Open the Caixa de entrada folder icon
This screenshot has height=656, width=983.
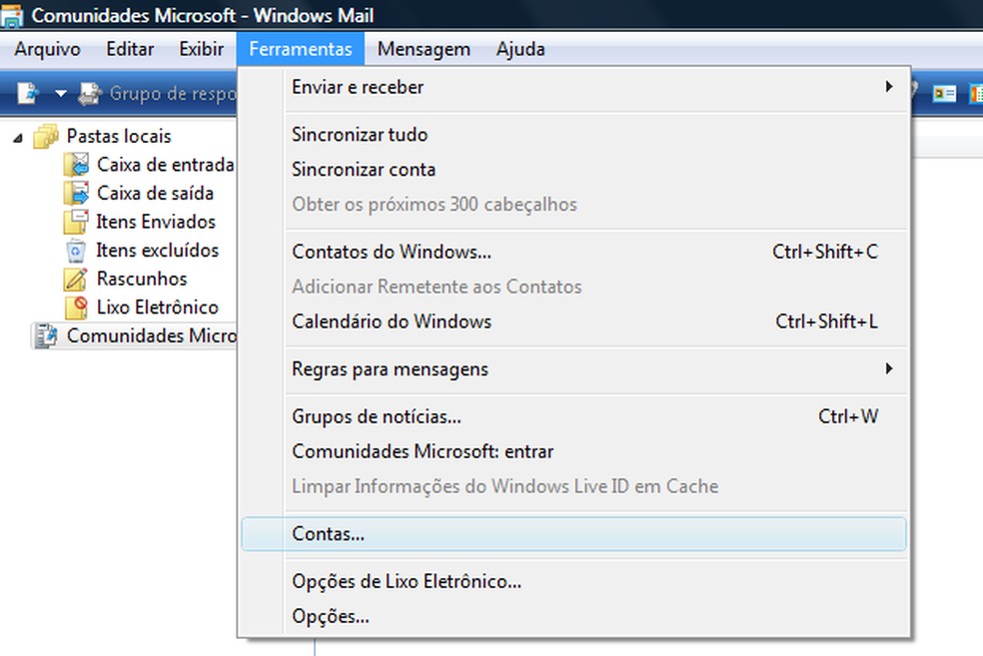coord(76,164)
